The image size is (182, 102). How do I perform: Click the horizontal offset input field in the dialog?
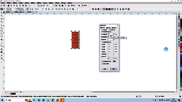click(110, 34)
